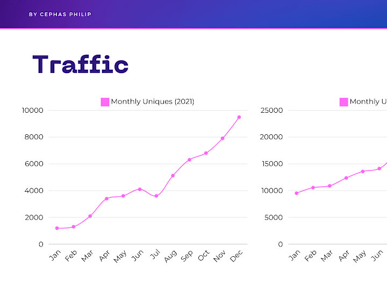The image size is (387, 290).
Task: Click the '25000' y-axis label of second chart
Action: tap(271, 110)
